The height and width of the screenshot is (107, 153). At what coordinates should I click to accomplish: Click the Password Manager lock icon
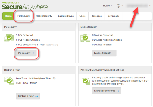coord(85,81)
